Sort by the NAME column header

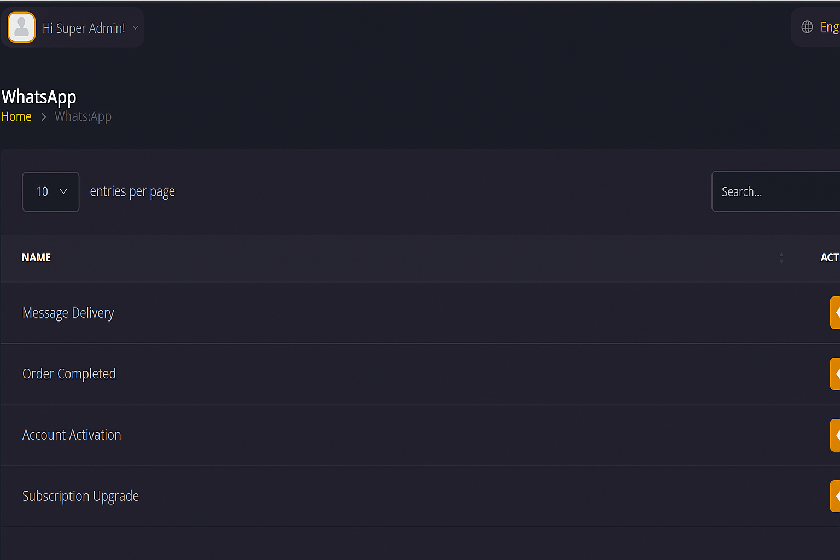click(x=36, y=258)
